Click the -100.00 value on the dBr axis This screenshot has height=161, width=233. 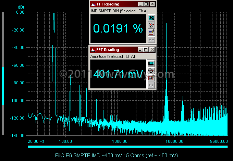[17, 101]
